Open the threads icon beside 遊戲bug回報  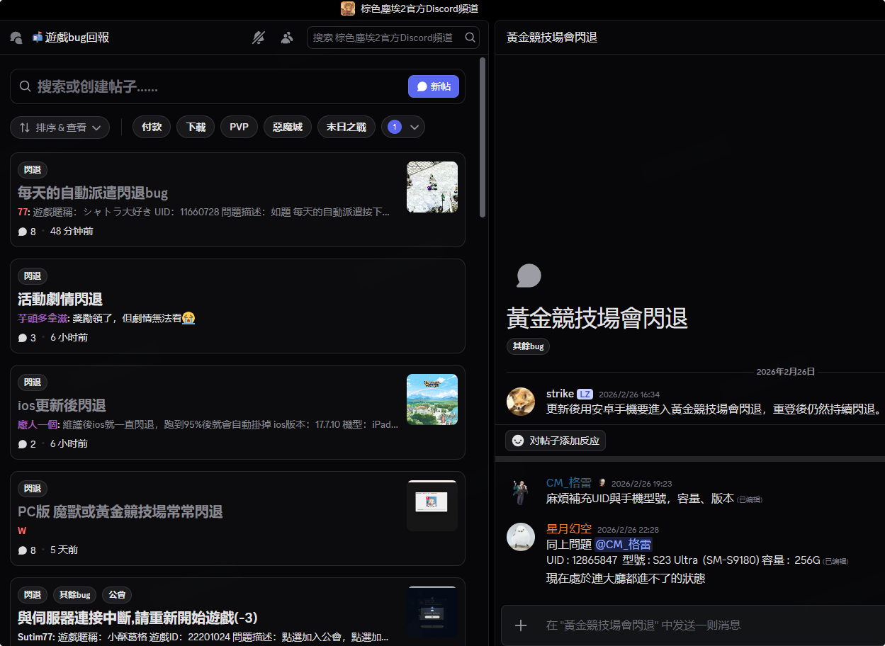pyautogui.click(x=16, y=38)
